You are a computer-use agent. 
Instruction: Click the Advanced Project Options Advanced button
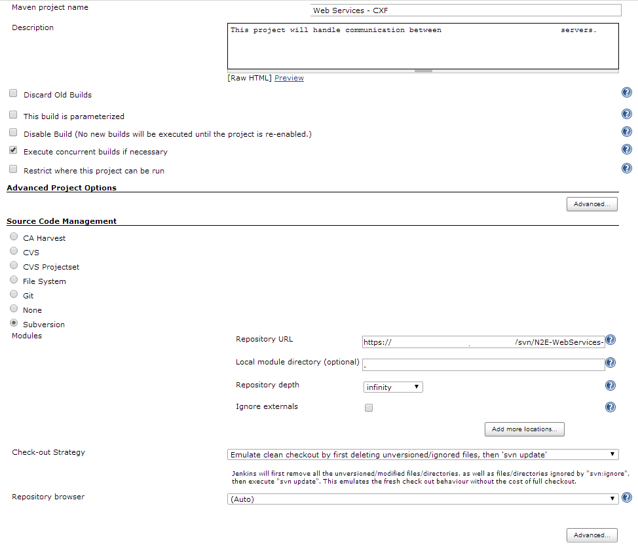click(591, 204)
